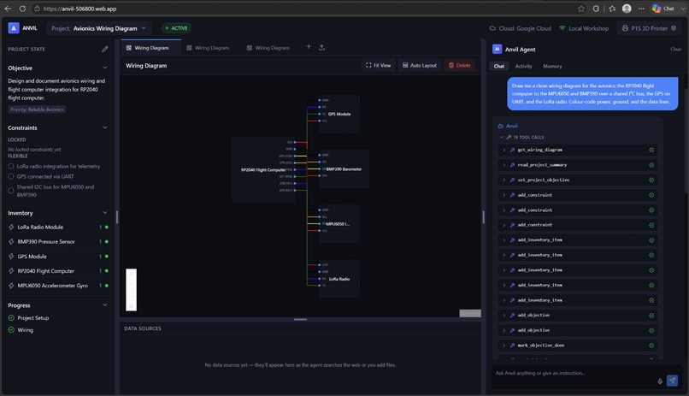Click get_wiring_diagram success status icon
The image size is (689, 396).
[x=651, y=150]
